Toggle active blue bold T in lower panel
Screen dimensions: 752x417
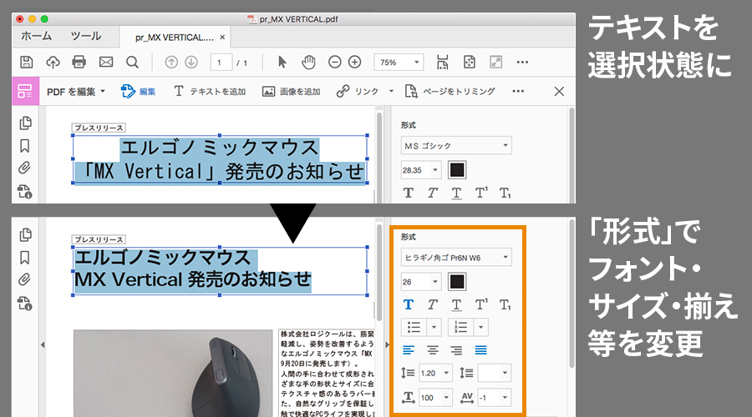(x=408, y=304)
